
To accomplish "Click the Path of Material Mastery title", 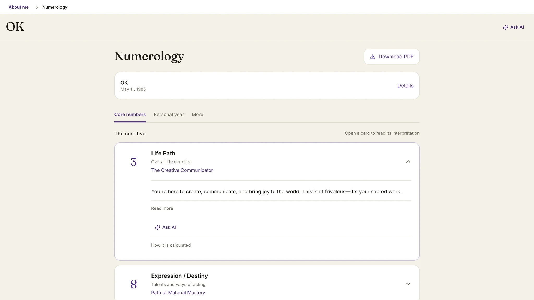I will (178, 292).
